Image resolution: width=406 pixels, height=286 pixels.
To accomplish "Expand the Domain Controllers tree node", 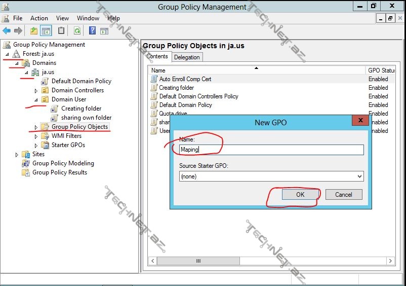I will click(36, 91).
